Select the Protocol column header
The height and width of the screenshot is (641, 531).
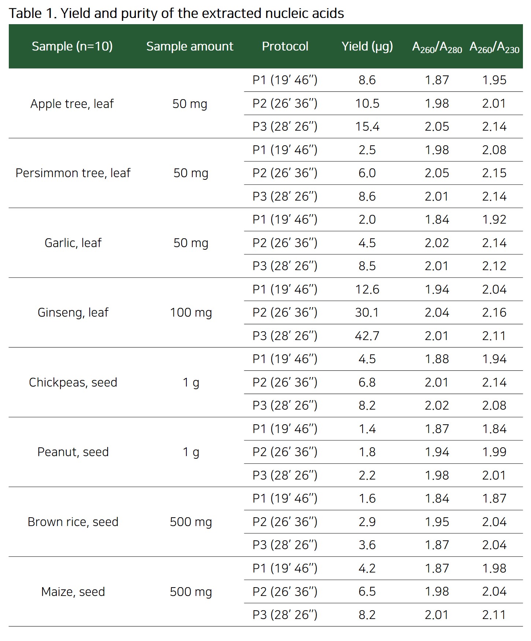(285, 46)
